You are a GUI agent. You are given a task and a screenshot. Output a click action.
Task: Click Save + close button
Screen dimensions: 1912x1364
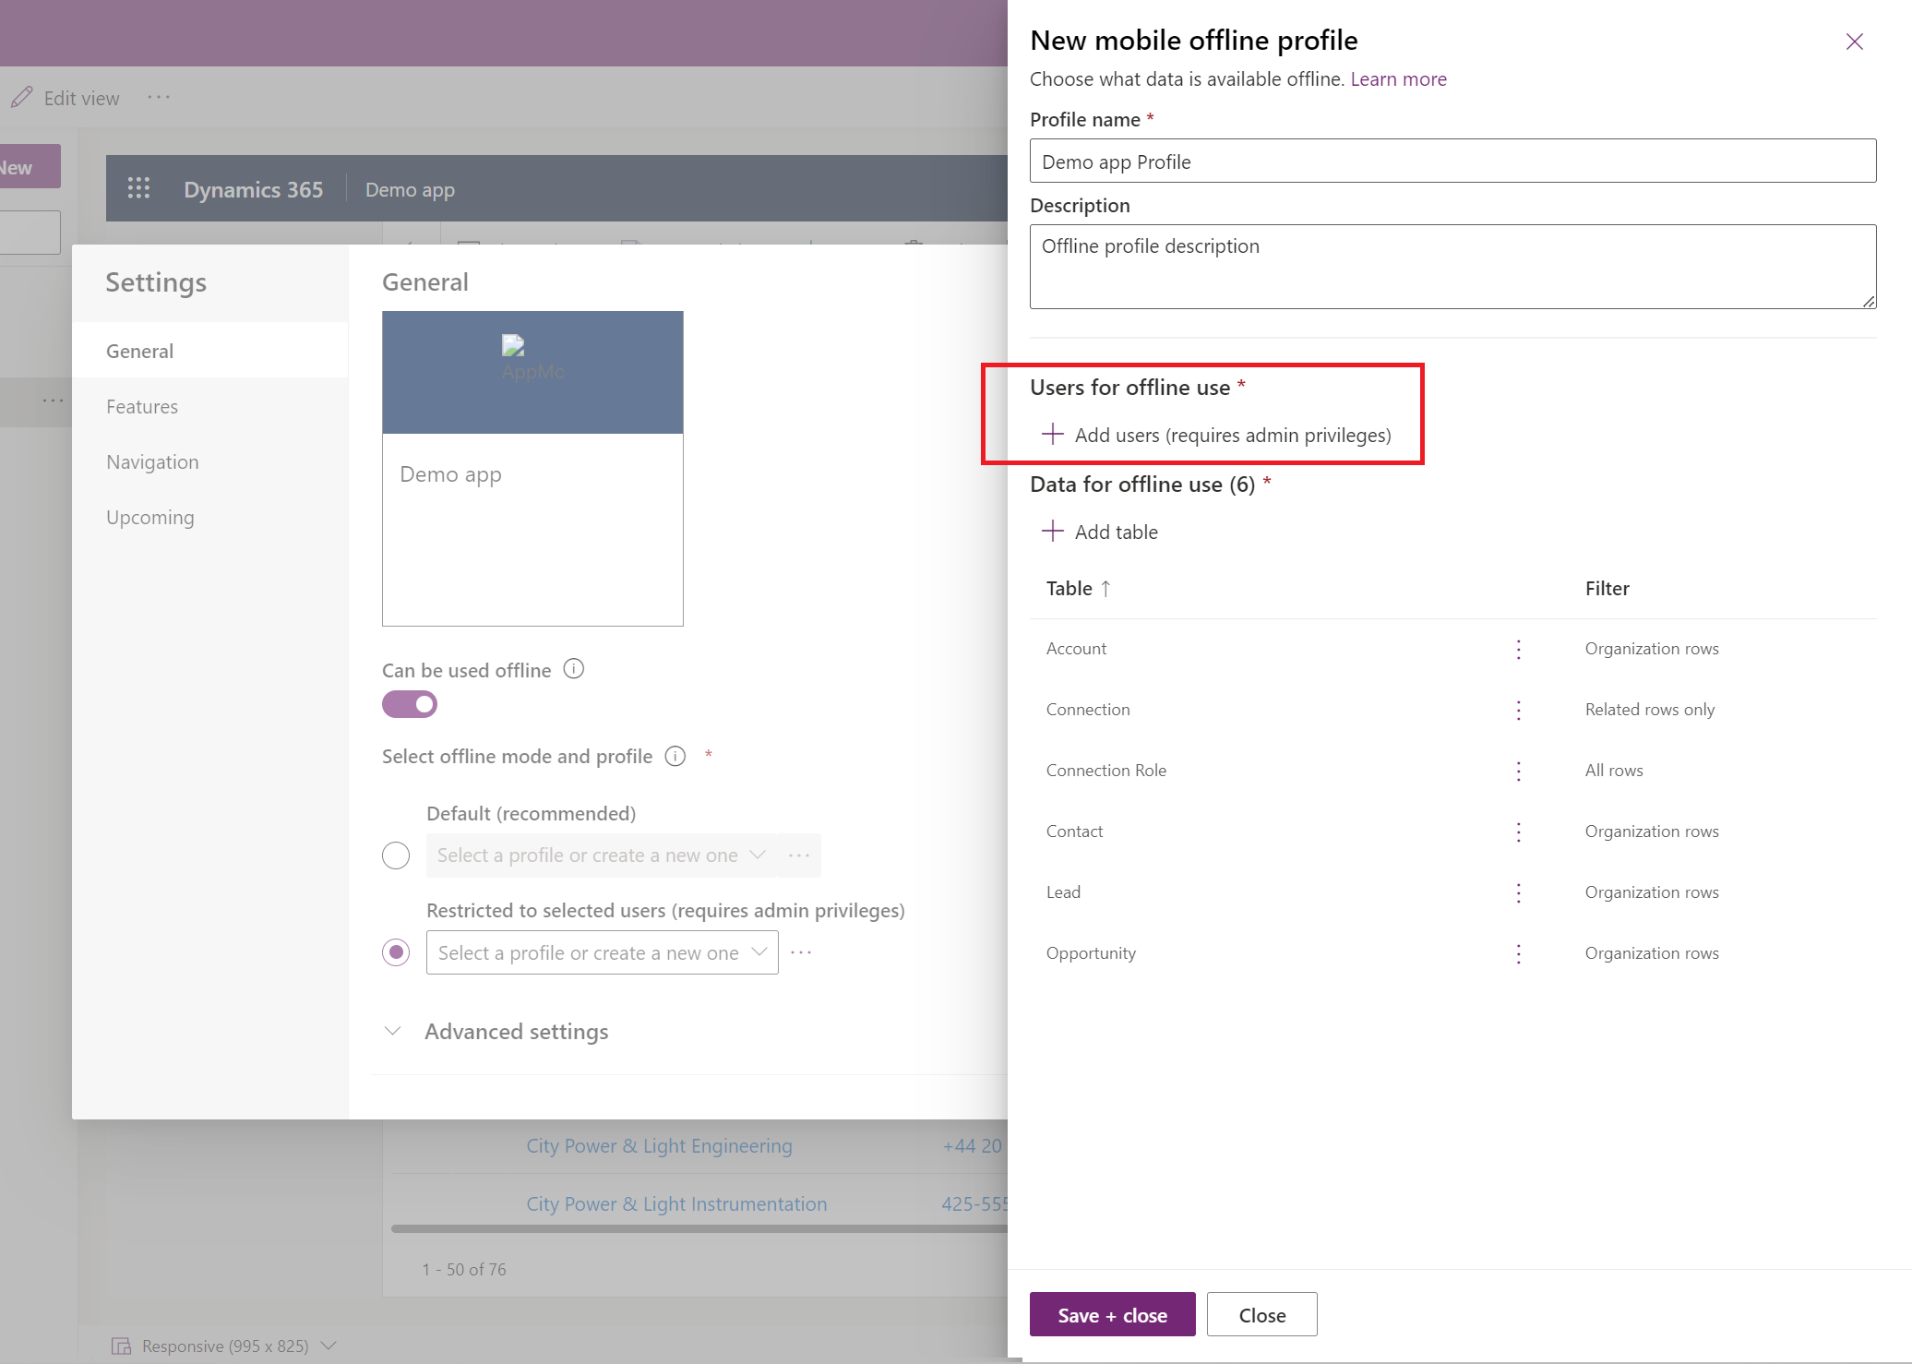[1112, 1314]
